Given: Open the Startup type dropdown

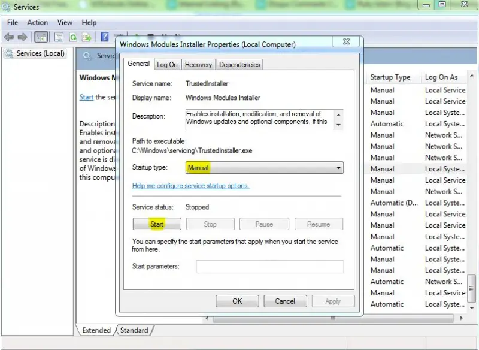Looking at the screenshot, I should pyautogui.click(x=265, y=168).
